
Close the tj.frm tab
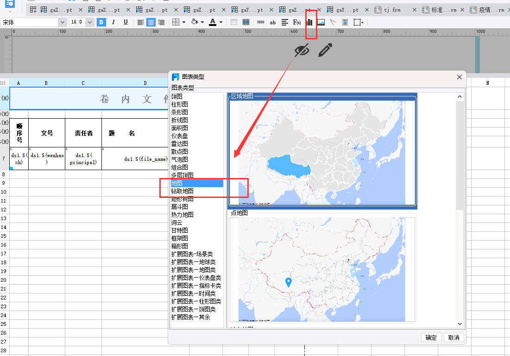pos(415,10)
